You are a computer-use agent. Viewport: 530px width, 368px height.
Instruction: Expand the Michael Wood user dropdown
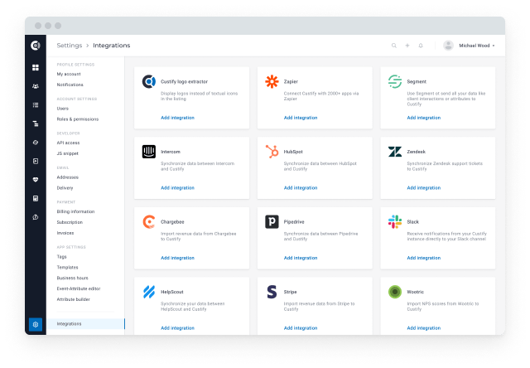click(477, 46)
